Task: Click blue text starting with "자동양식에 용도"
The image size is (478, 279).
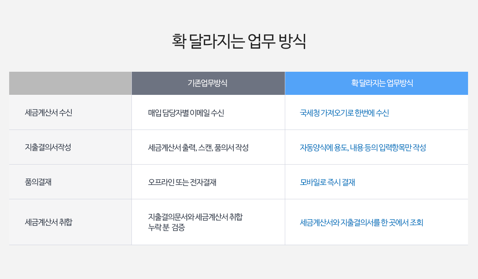Action: (x=363, y=147)
